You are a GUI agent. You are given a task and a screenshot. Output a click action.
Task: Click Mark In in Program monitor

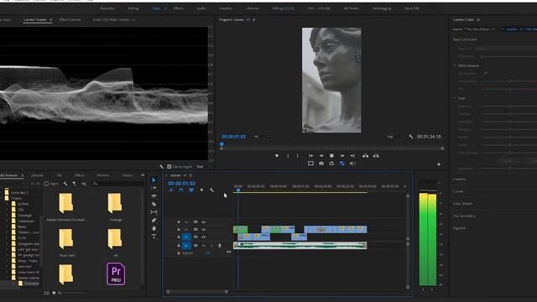pyautogui.click(x=288, y=156)
